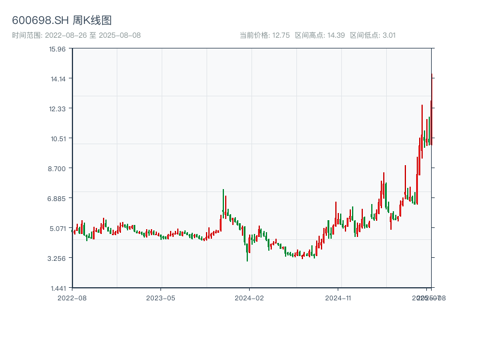The image size is (479, 359).
Task: Click x-axis date label 2024-11
Action: [338, 298]
